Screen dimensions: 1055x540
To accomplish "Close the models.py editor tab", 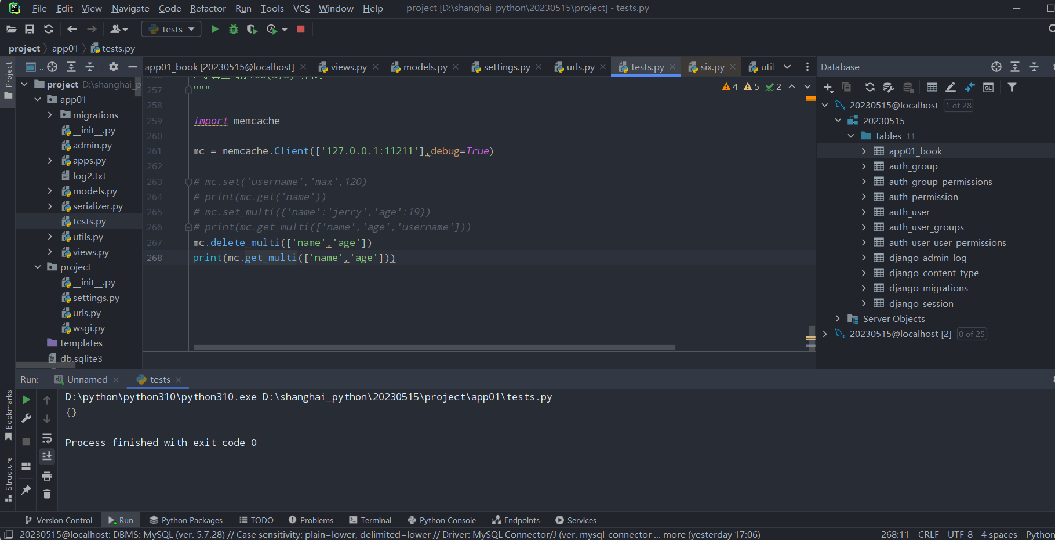I will (456, 67).
